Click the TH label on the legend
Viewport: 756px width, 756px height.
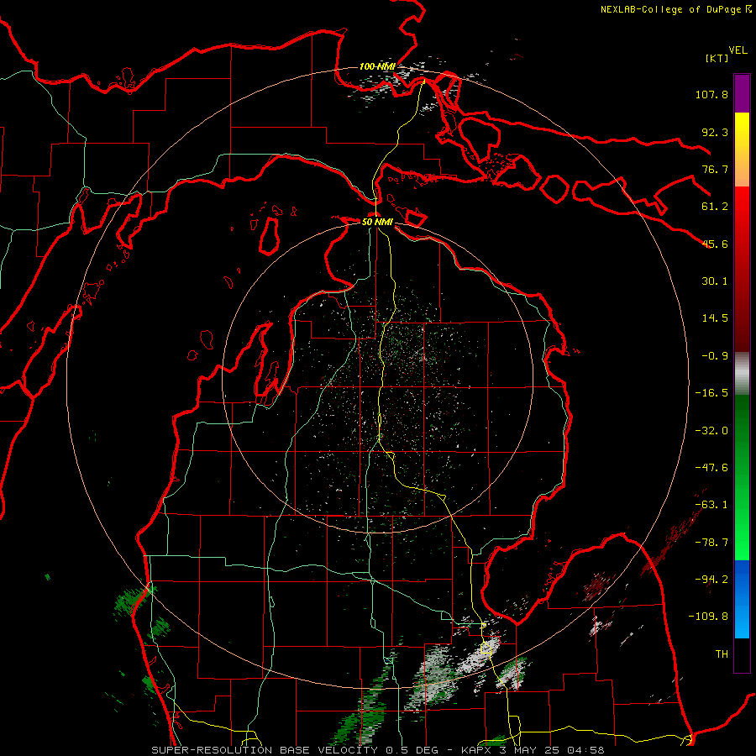click(722, 654)
